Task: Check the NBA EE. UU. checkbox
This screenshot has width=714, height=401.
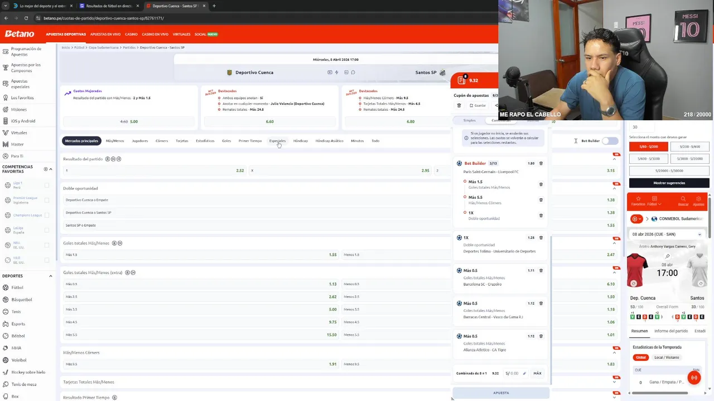Action: (x=47, y=245)
